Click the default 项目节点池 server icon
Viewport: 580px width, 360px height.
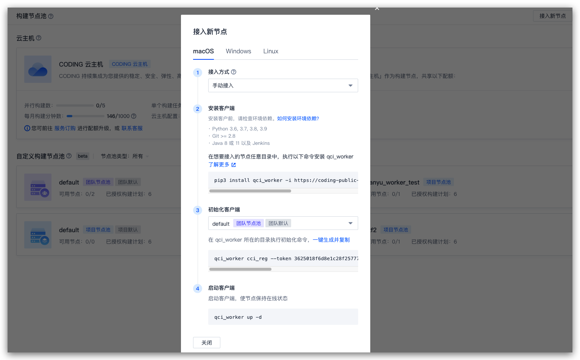point(38,235)
